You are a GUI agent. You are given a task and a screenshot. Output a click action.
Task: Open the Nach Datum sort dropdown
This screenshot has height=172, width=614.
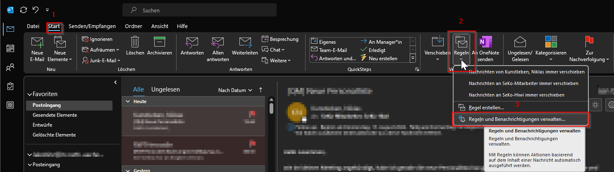click(235, 90)
